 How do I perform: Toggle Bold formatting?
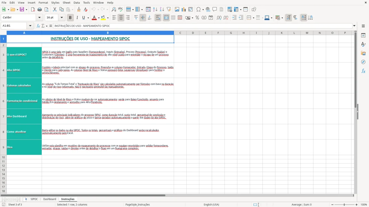70,18
